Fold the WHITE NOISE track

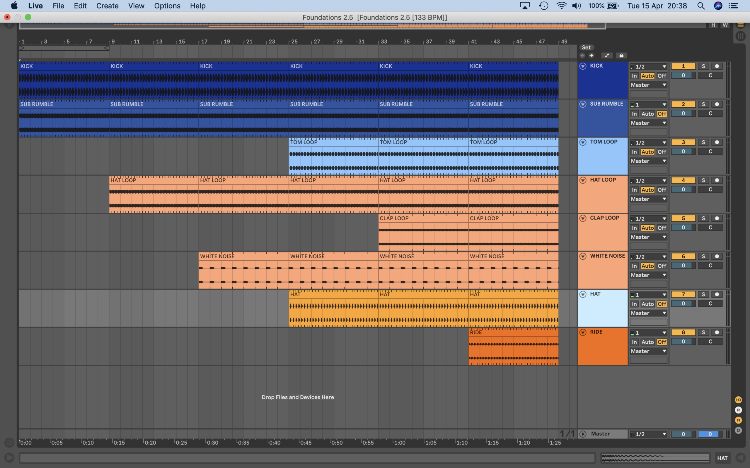(583, 256)
